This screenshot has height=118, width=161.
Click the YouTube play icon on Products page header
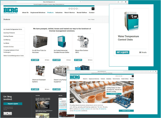pos(77,9)
